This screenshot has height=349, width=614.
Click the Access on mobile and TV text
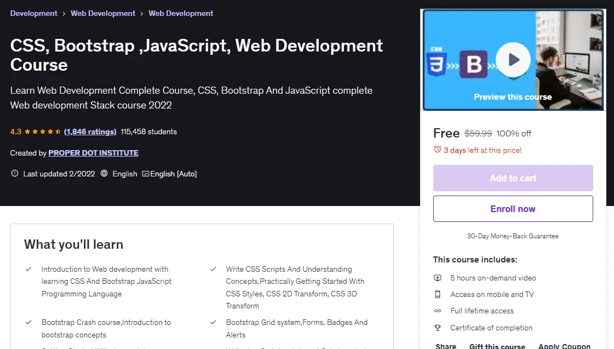point(492,294)
